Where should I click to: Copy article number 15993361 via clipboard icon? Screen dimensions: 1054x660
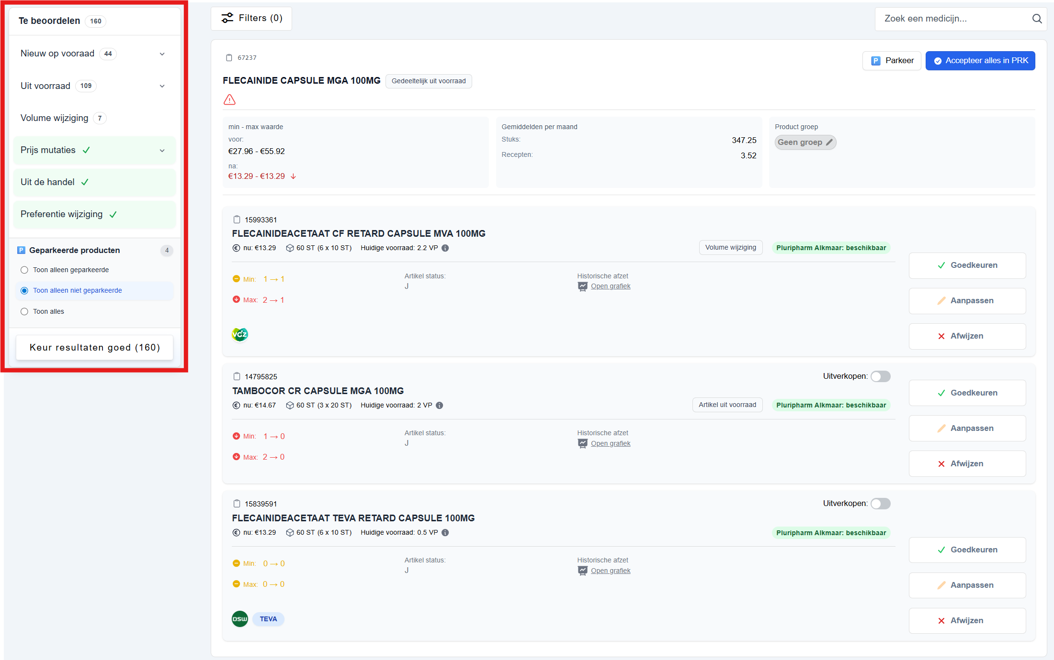[237, 220]
